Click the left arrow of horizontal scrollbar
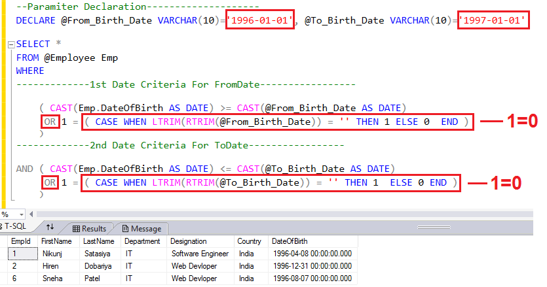This screenshot has width=547, height=287. click(x=31, y=214)
